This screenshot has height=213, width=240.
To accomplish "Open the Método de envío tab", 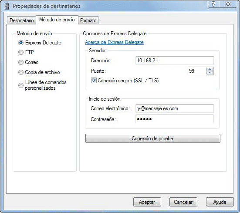I will point(57,20).
